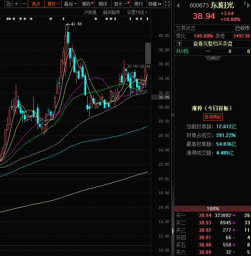This screenshot has height=256, width=251.
Task: Click the vertical panel splitter handle
Action: click(173, 115)
